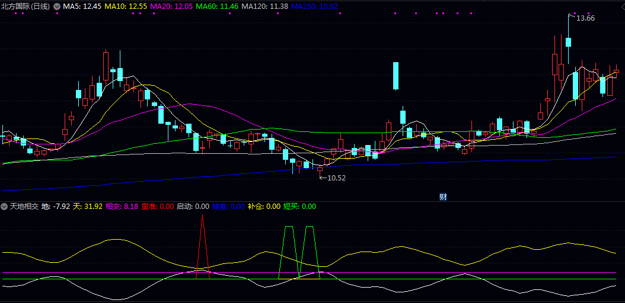Click the 天地相交 indicator name
625x303 pixels.
(24, 207)
